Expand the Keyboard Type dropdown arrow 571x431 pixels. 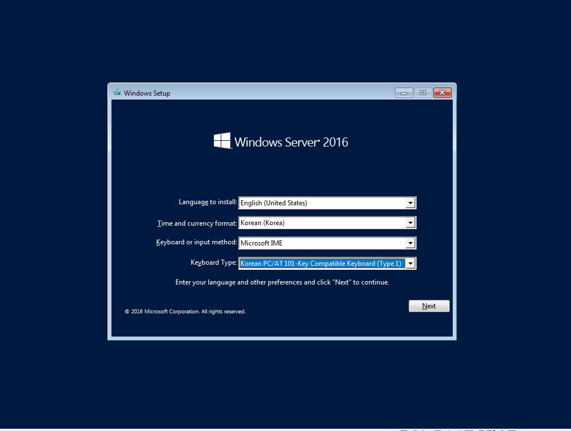tap(410, 263)
